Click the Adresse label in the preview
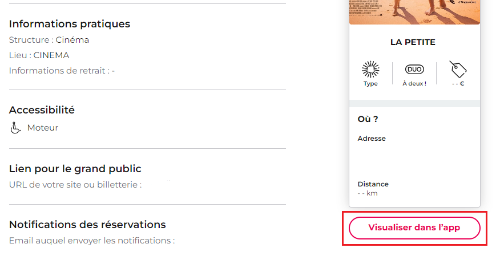The height and width of the screenshot is (256, 496). [372, 139]
